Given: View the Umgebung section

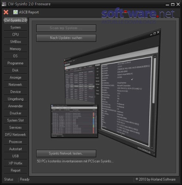Looking at the screenshot, I should (x=16, y=99).
